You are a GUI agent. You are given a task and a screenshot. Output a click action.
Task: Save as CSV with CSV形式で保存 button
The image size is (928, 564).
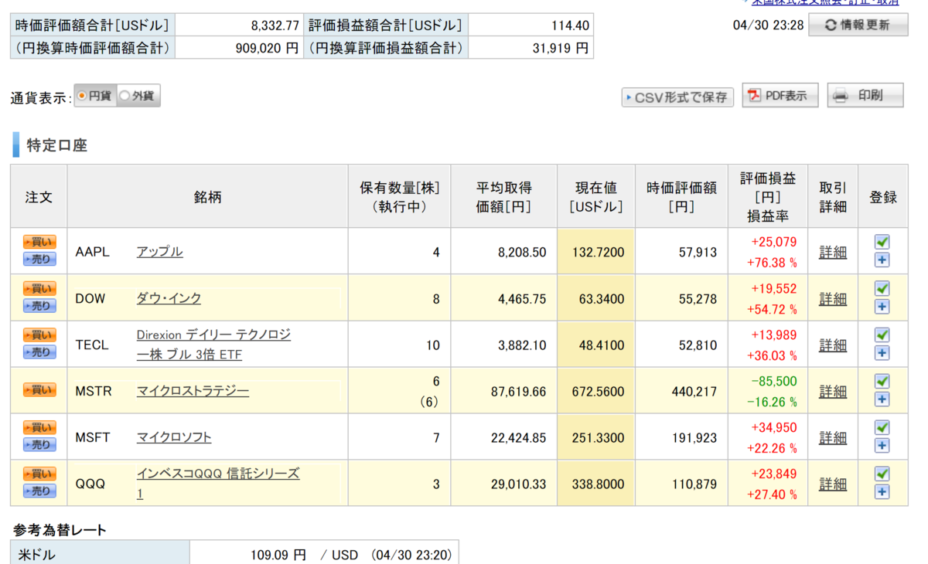point(677,97)
